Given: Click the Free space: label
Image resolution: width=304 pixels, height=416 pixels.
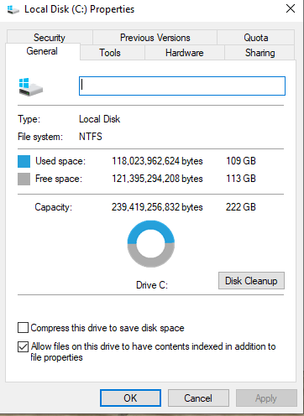Looking at the screenshot, I should pos(59,179).
